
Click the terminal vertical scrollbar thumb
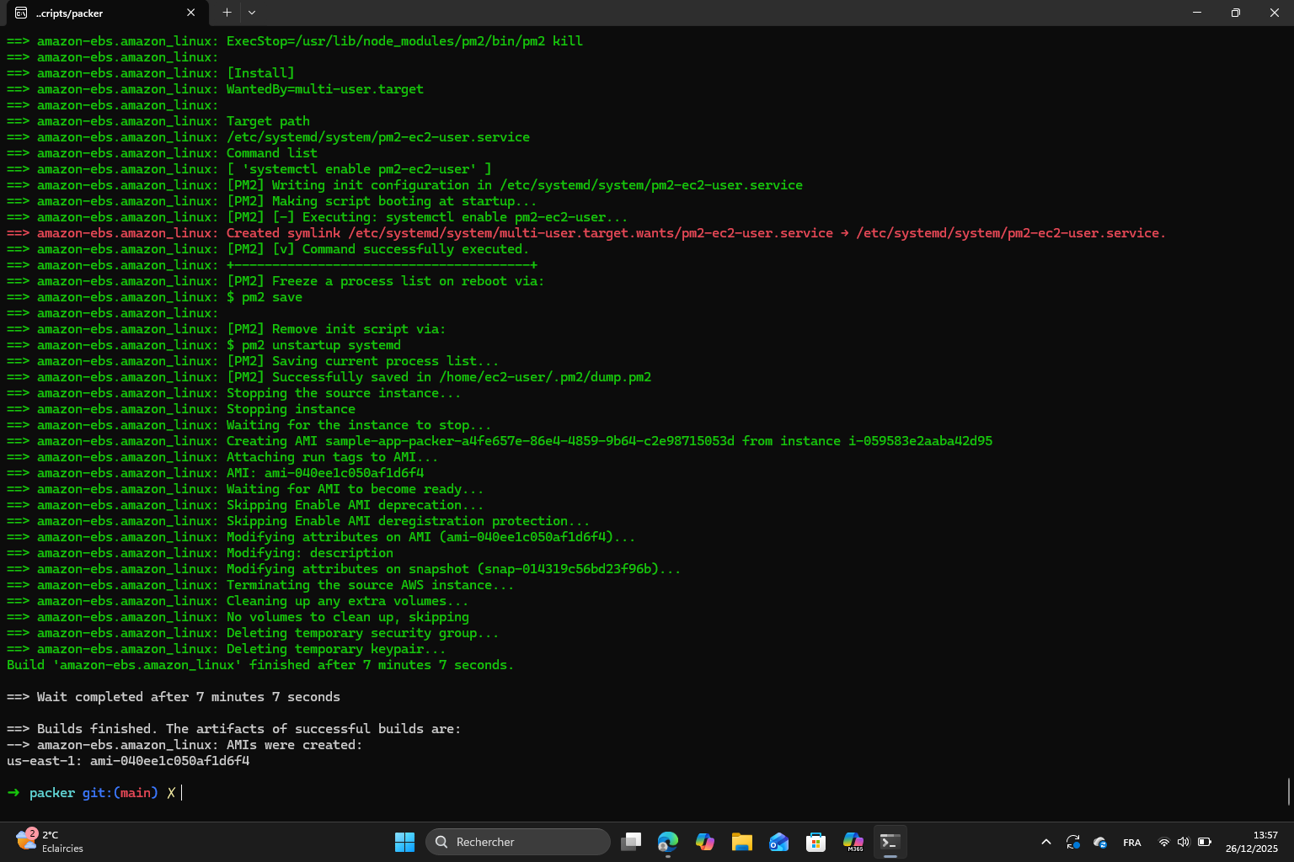(1288, 792)
